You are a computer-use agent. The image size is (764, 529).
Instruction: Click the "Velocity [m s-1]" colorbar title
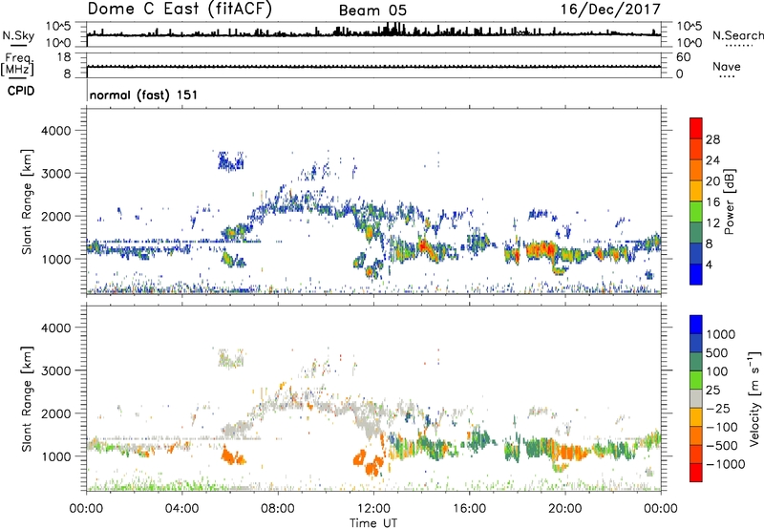pos(755,398)
